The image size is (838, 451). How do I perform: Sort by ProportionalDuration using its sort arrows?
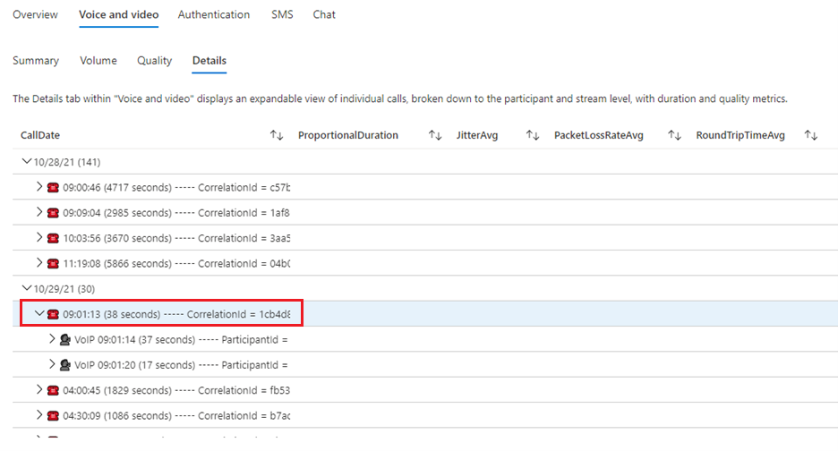point(435,135)
